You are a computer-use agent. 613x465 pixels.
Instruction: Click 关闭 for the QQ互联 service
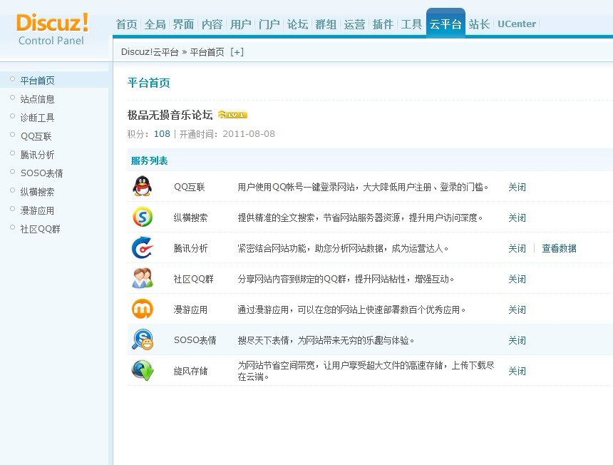pos(517,187)
